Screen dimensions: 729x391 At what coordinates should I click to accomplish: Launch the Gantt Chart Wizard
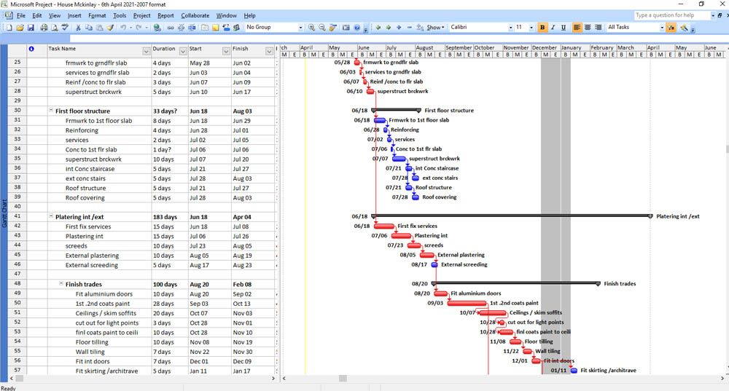684,28
